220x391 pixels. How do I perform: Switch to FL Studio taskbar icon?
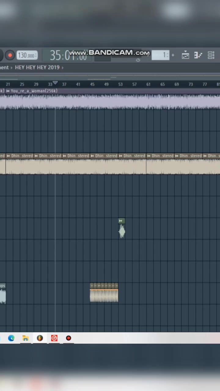(40, 338)
